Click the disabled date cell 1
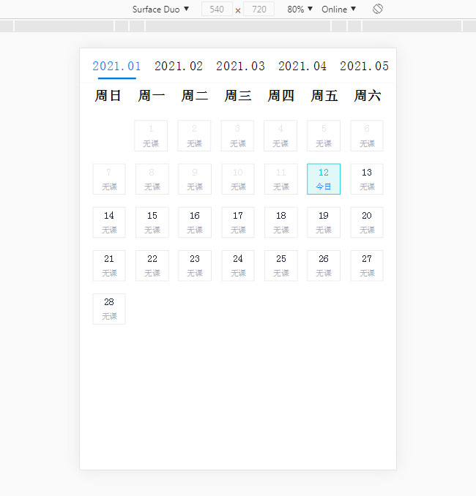 click(x=152, y=136)
